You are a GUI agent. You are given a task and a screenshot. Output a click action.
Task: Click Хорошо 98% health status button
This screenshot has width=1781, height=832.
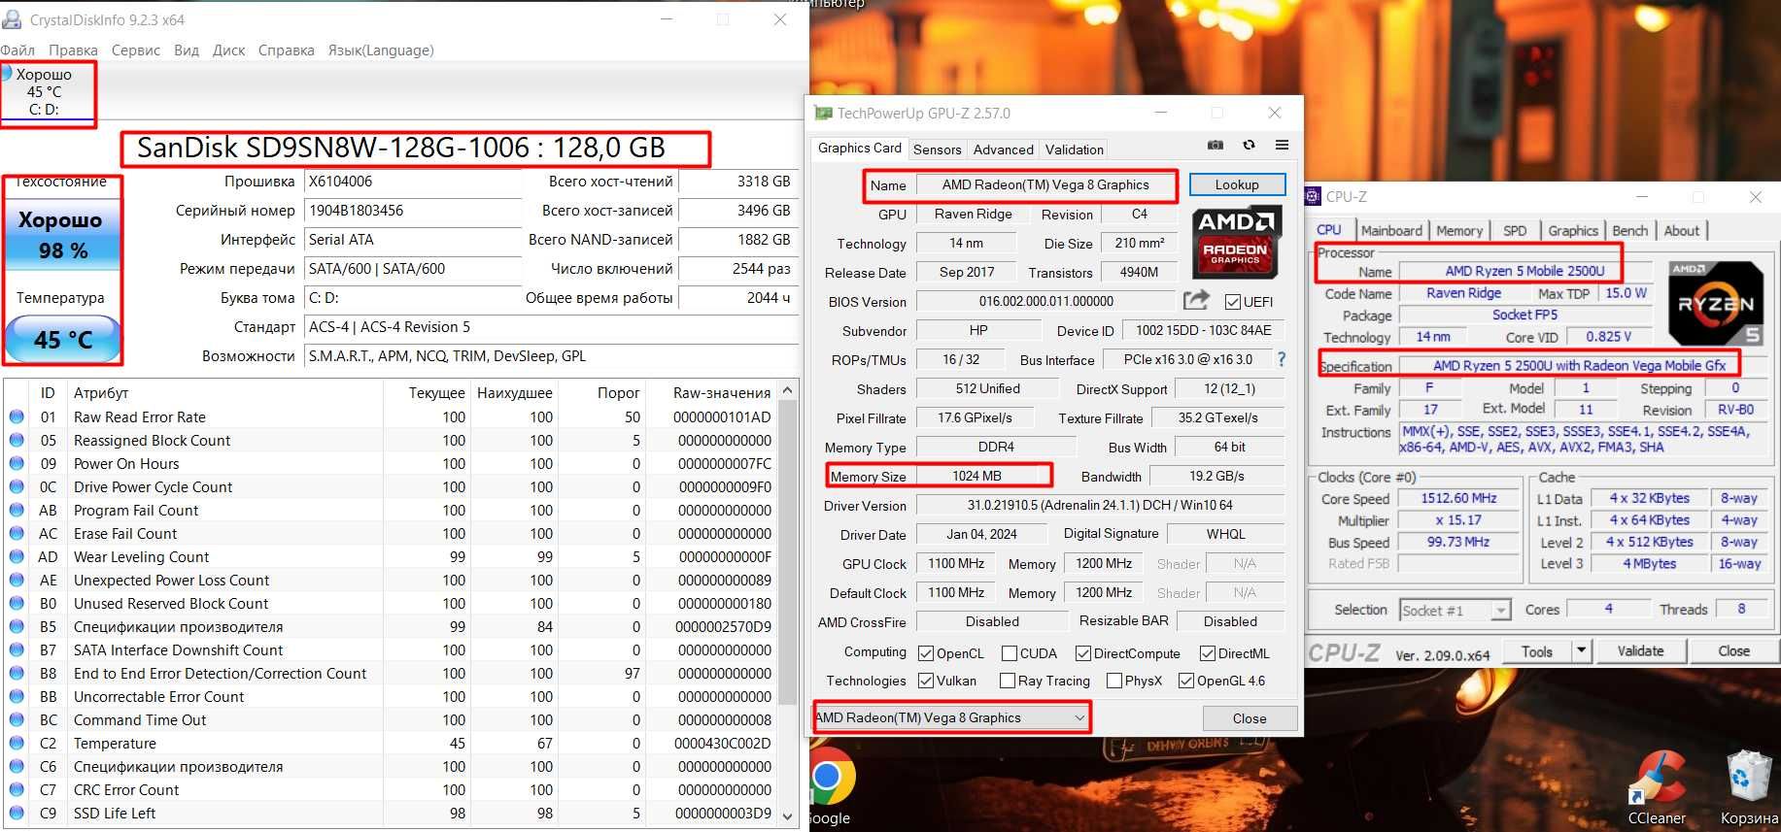click(63, 235)
